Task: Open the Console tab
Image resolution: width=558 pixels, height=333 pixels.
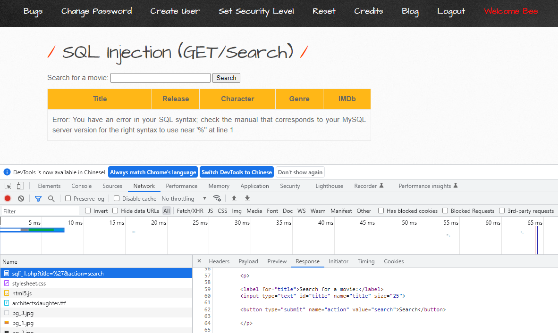Action: click(x=82, y=186)
